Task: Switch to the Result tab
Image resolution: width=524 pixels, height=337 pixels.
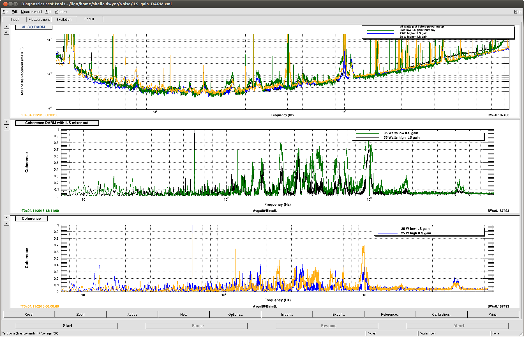Action: click(89, 19)
